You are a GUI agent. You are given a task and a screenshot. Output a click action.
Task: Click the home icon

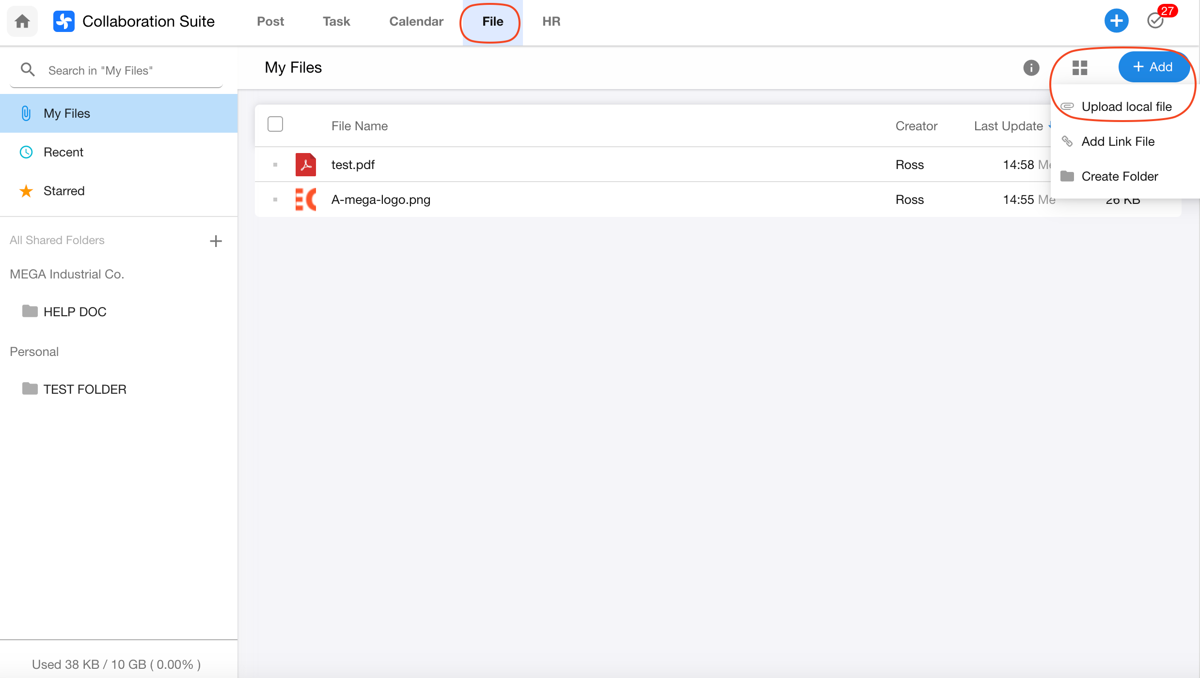tap(22, 21)
